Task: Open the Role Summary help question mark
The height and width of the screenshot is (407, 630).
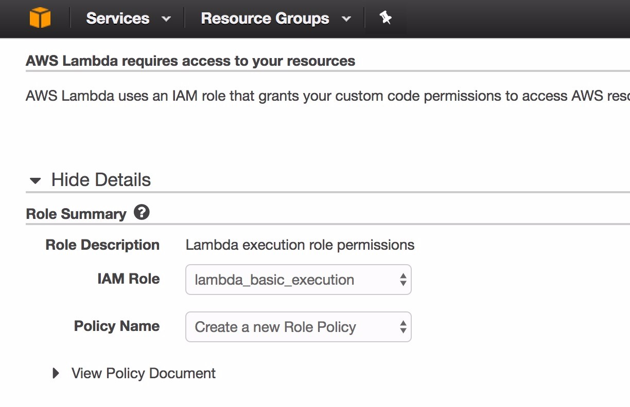Action: (142, 212)
